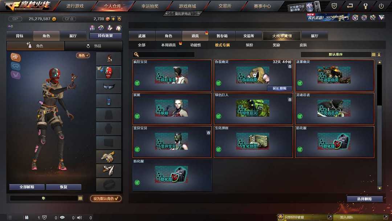Click the magnifier search icon

click(x=136, y=54)
